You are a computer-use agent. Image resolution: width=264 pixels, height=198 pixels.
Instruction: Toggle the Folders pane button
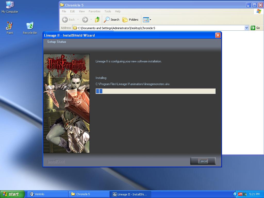(x=130, y=20)
